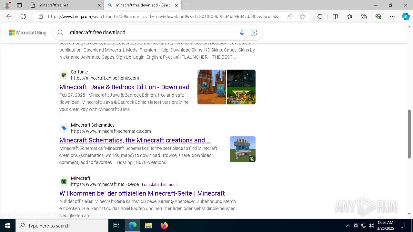Open Willkommen bei der offiziellen Minecraft-Seite

click(x=142, y=193)
